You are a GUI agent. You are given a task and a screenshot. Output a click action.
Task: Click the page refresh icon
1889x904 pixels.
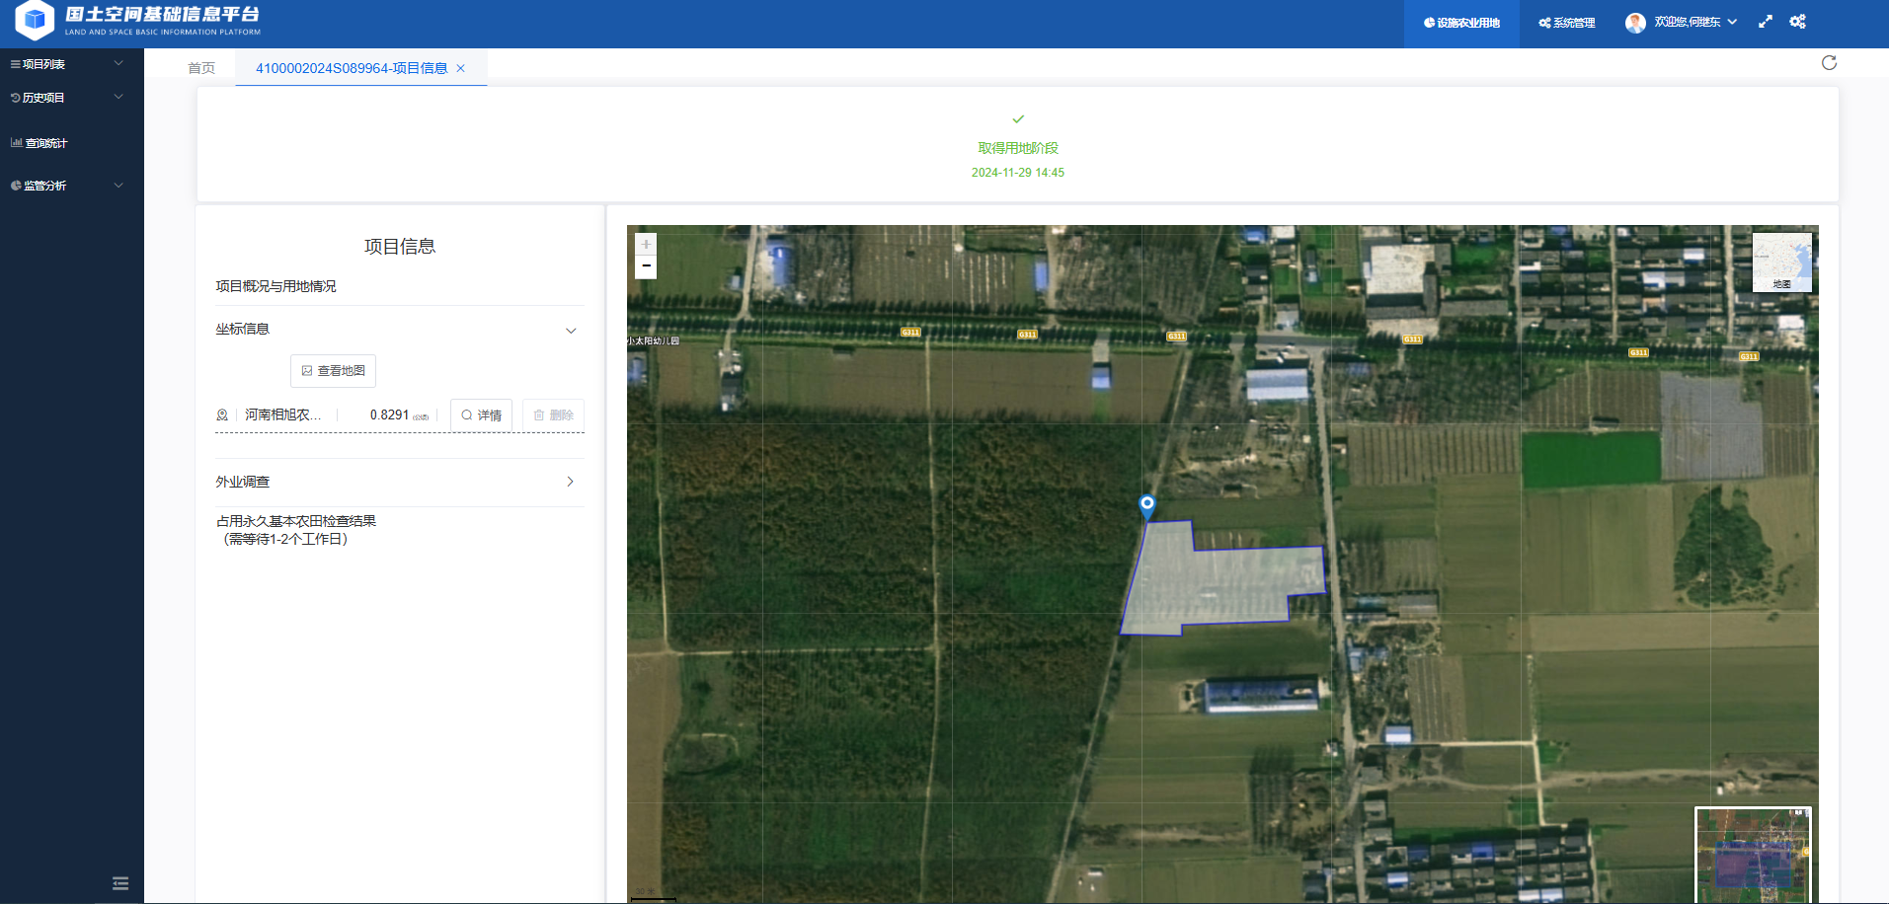pos(1829,63)
